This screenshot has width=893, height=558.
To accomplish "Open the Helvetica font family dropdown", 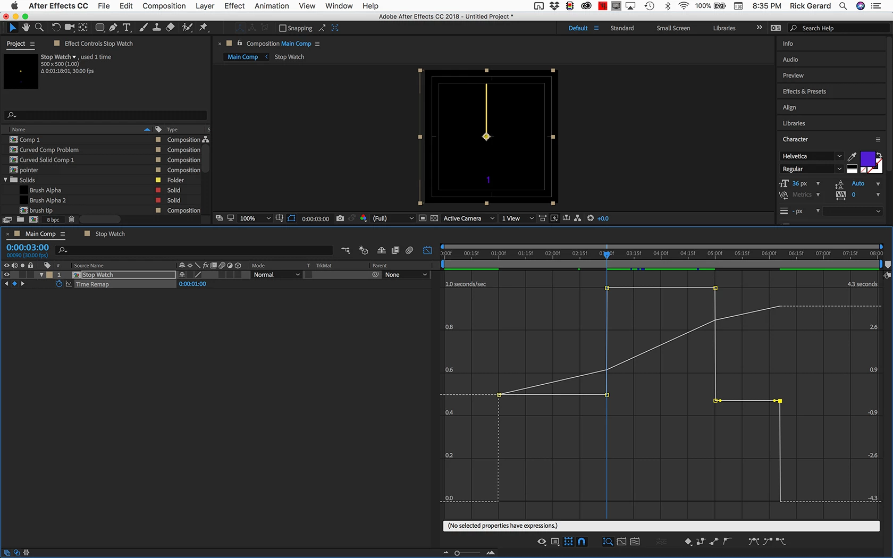I will 812,156.
